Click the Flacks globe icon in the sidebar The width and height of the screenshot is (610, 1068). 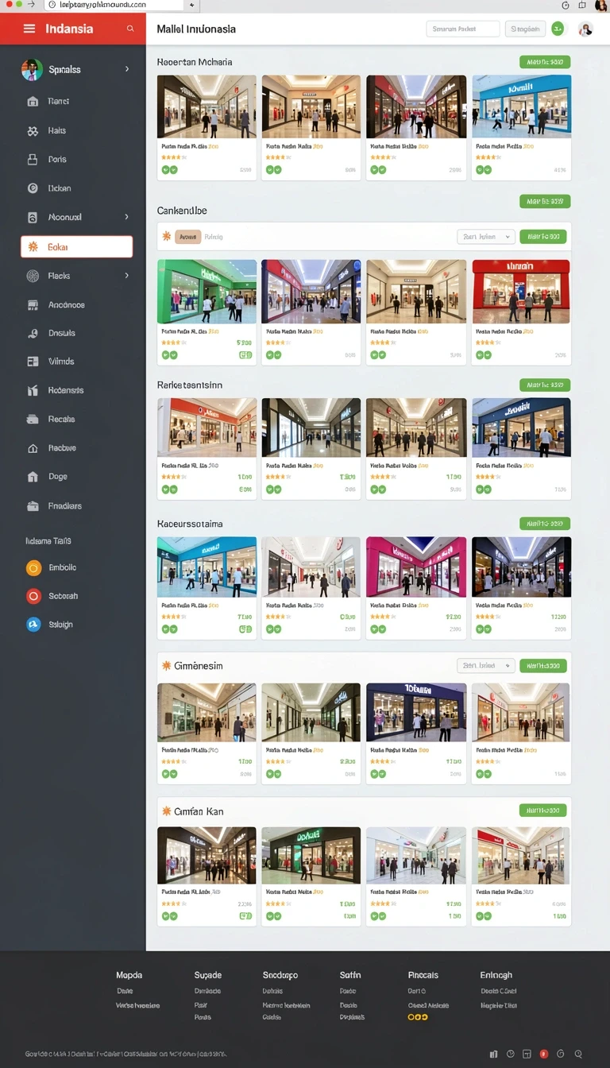click(33, 276)
